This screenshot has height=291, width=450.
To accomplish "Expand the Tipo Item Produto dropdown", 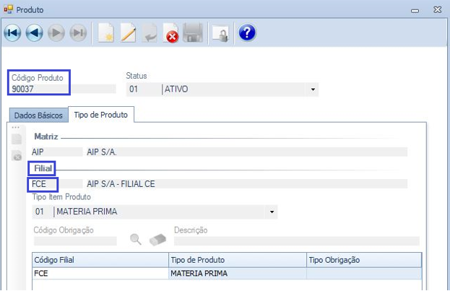I will (272, 212).
